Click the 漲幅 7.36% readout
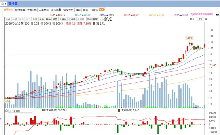This screenshot has width=220, height=135. click(x=84, y=24)
